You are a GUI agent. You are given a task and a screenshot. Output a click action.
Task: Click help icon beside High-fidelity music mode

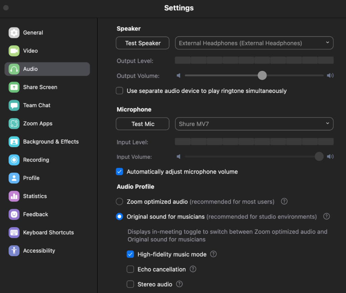(x=213, y=254)
